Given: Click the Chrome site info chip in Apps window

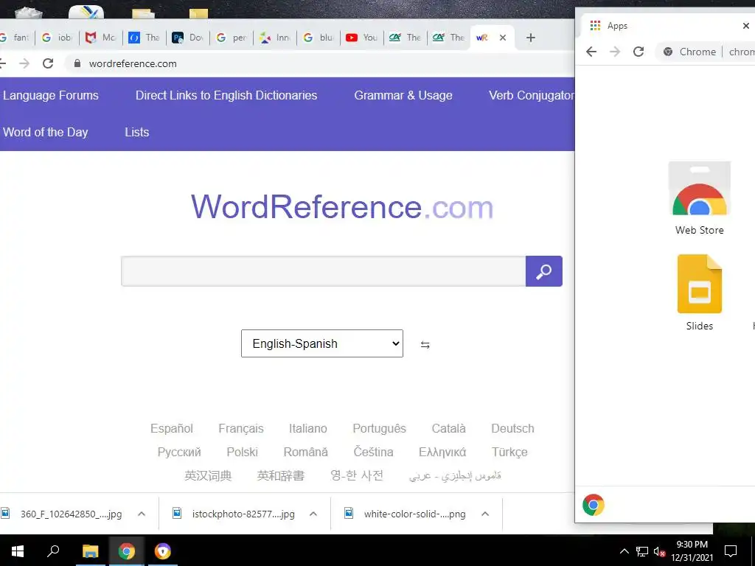Looking at the screenshot, I should coord(689,52).
